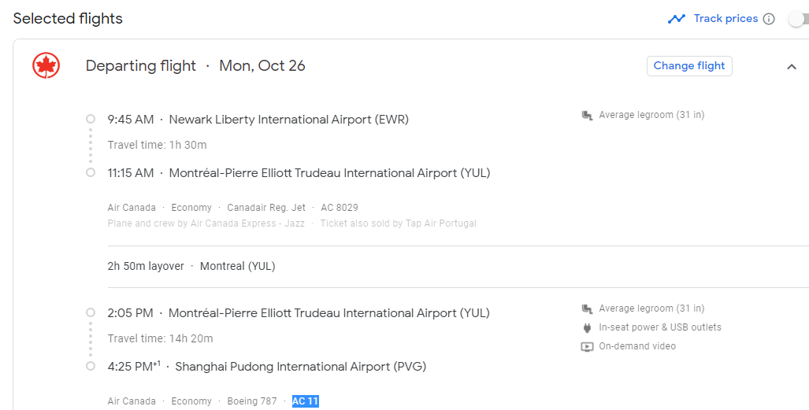Collapse the departing flight details chevron
The height and width of the screenshot is (410, 809).
(x=792, y=67)
